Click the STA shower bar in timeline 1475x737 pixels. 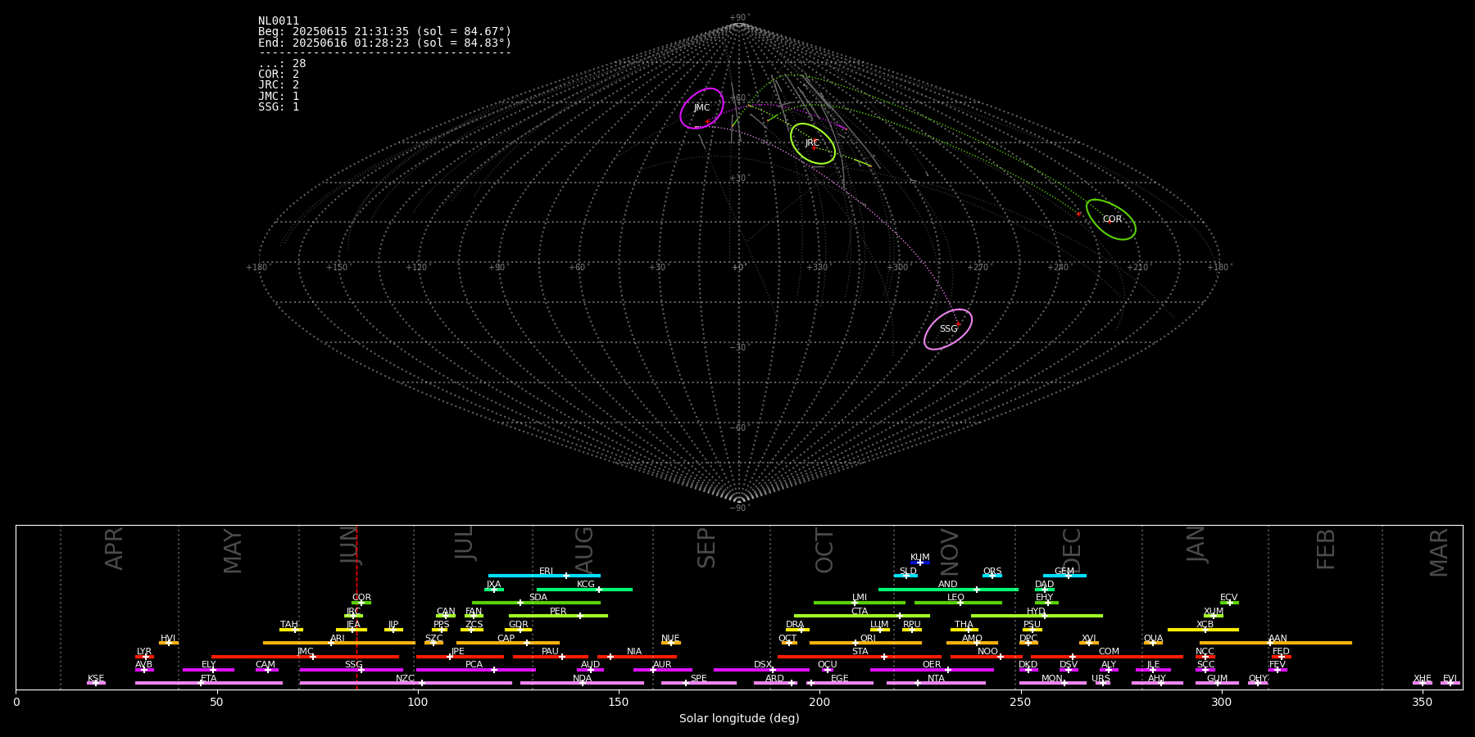coord(860,657)
